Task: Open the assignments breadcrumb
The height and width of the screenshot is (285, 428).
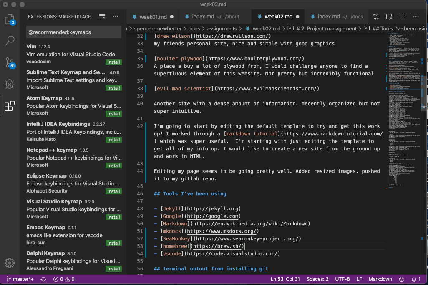Action: click(x=222, y=29)
